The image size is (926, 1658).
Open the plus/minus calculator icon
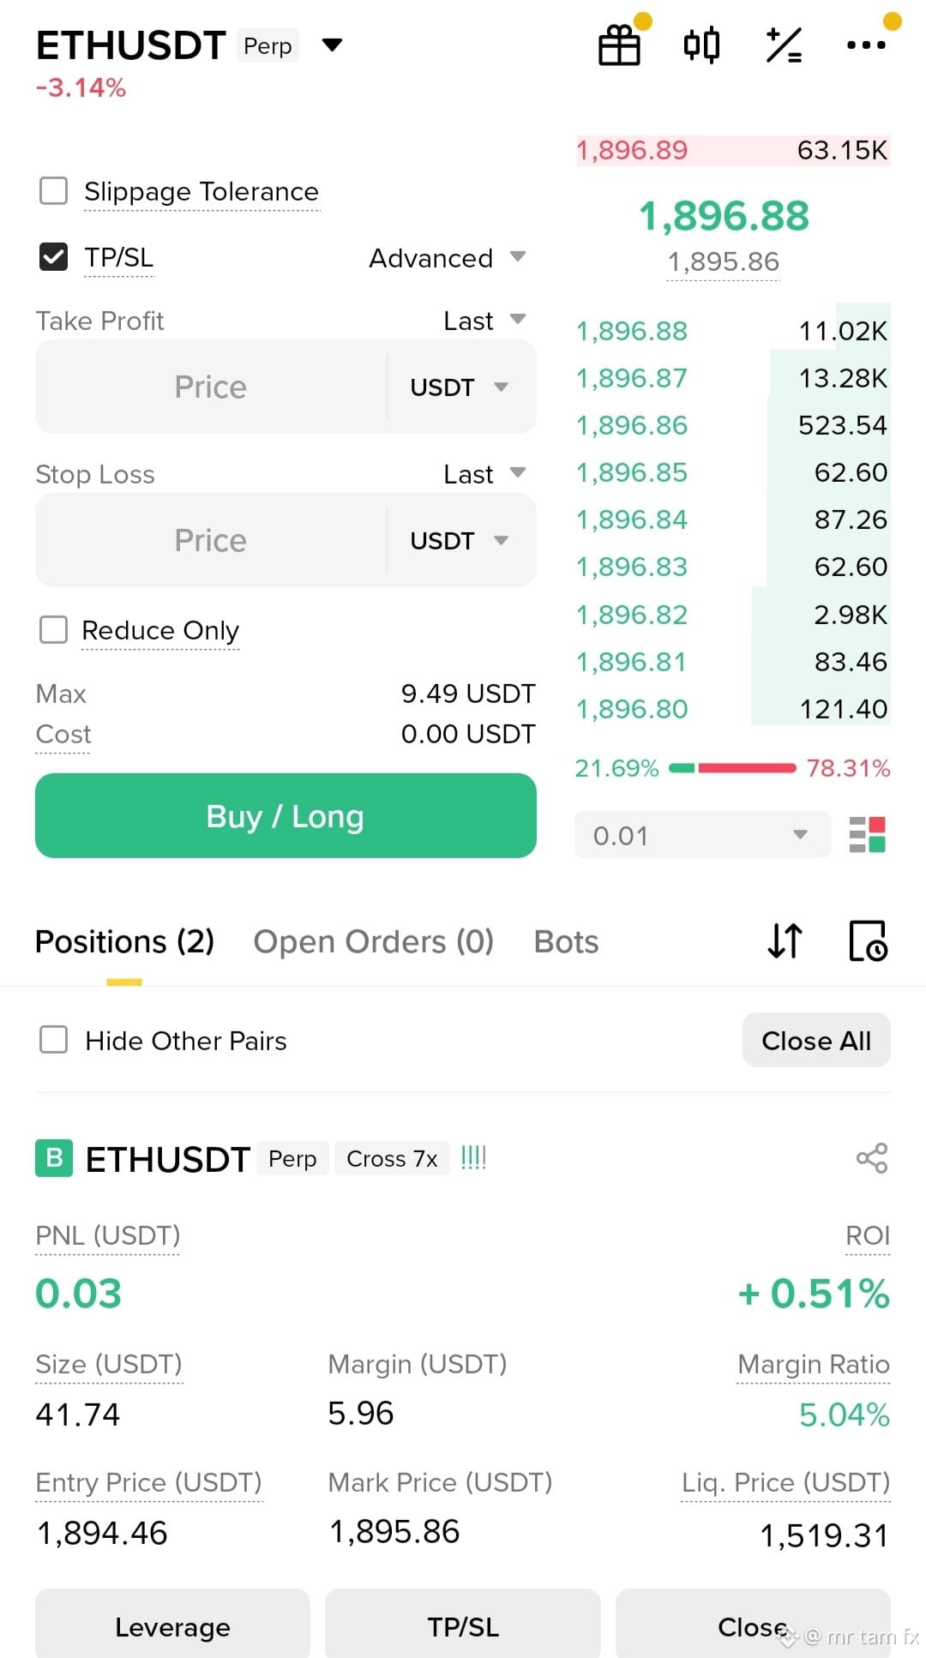pyautogui.click(x=784, y=45)
